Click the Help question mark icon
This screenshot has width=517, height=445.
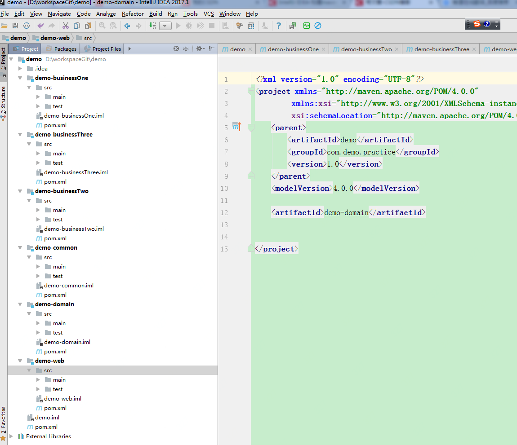279,26
